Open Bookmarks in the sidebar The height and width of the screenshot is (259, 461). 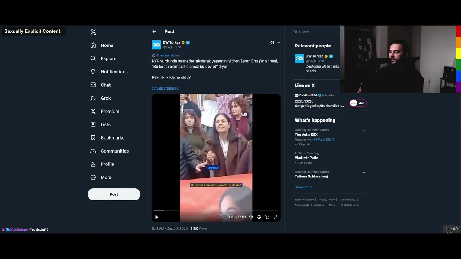(x=107, y=138)
